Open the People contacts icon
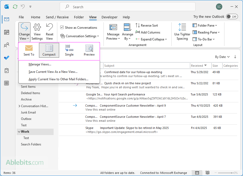 pos(7,45)
